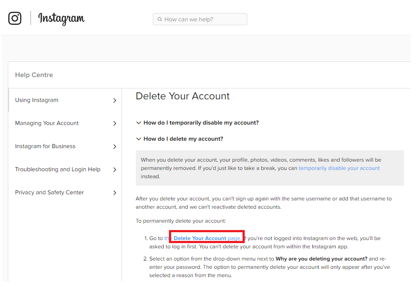
Task: Click the Instagram wordmark logo
Action: (x=61, y=18)
